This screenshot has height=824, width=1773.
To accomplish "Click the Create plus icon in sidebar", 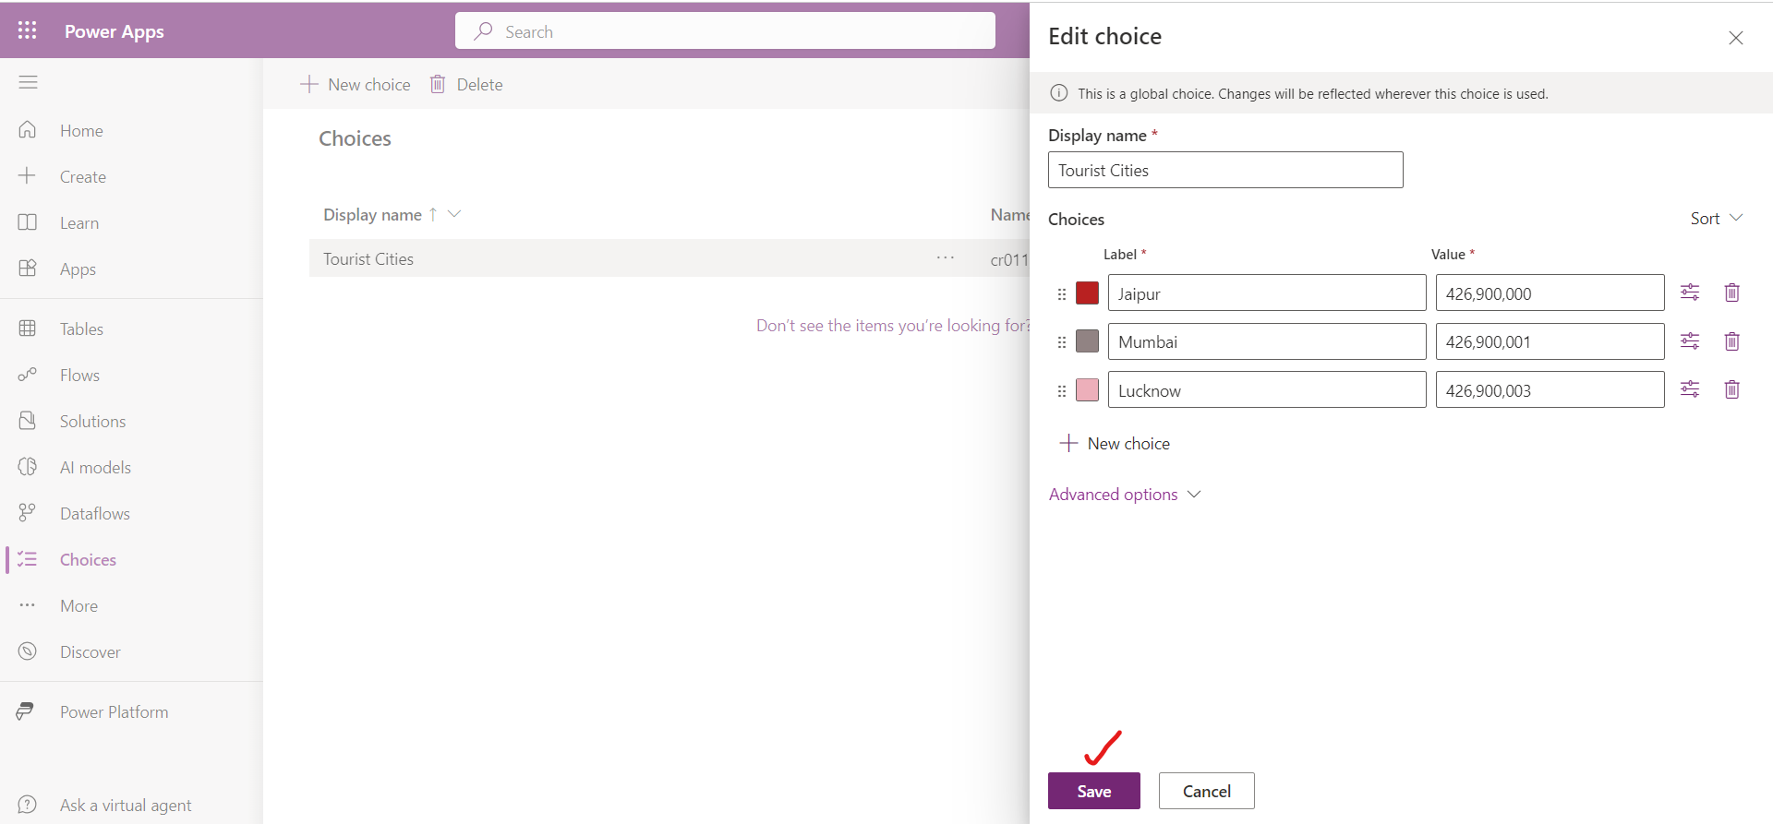I will 28,175.
